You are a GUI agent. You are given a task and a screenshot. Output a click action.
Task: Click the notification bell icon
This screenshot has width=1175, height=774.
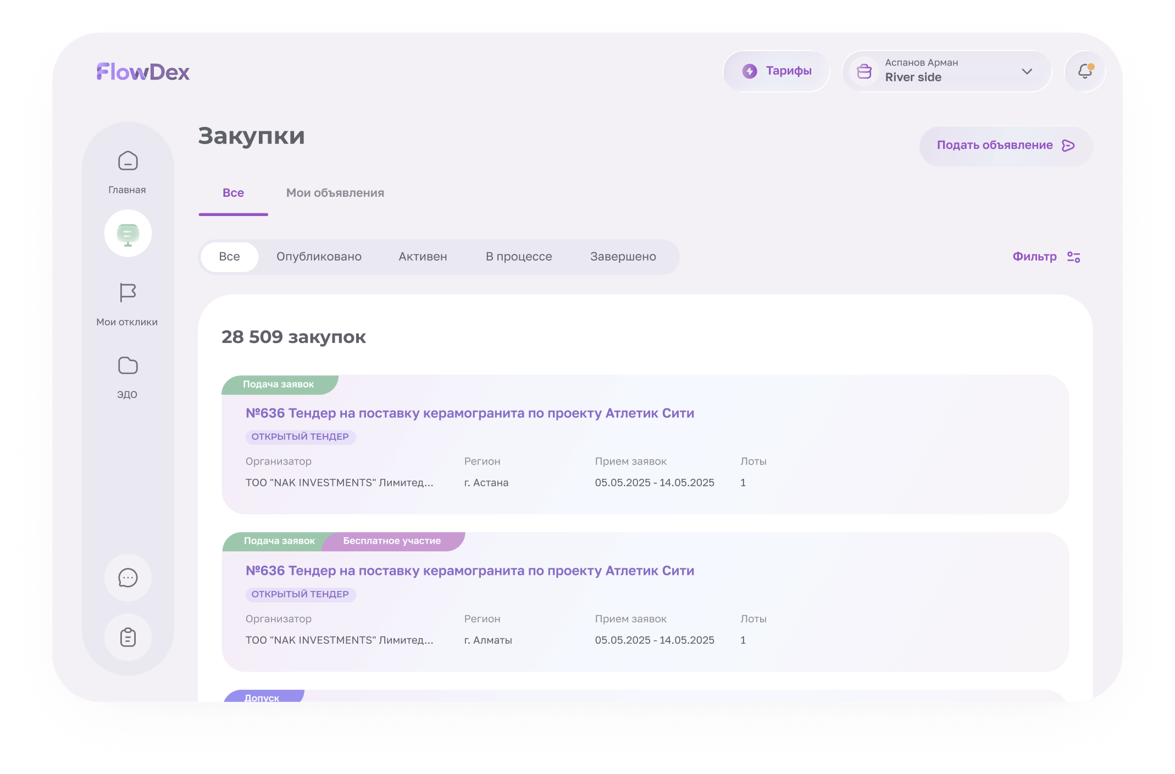1084,71
